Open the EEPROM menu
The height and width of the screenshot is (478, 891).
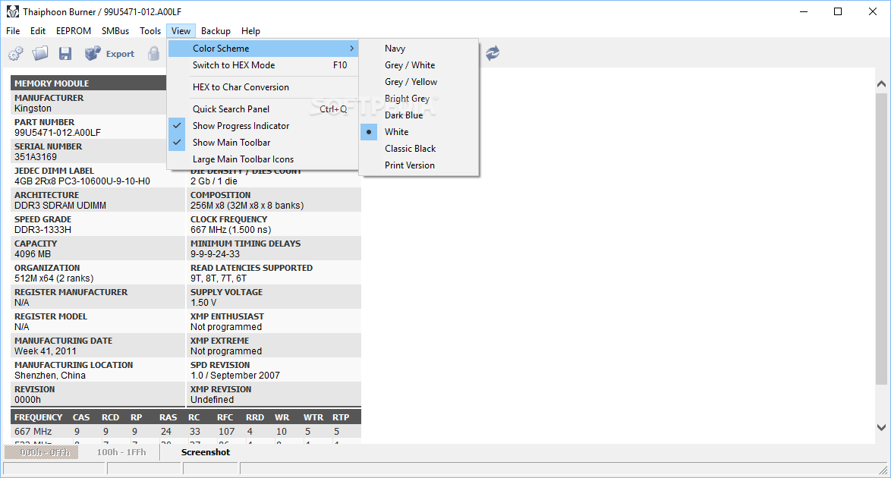[x=74, y=30]
